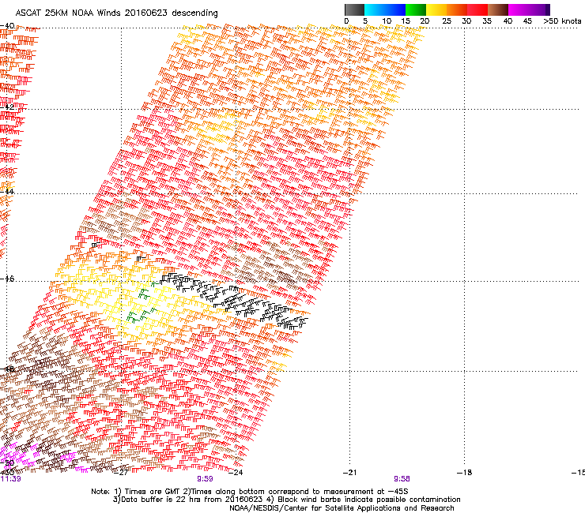Click the red 30–35 knots color bar segment
This screenshot has height=513, width=585.
[477, 9]
